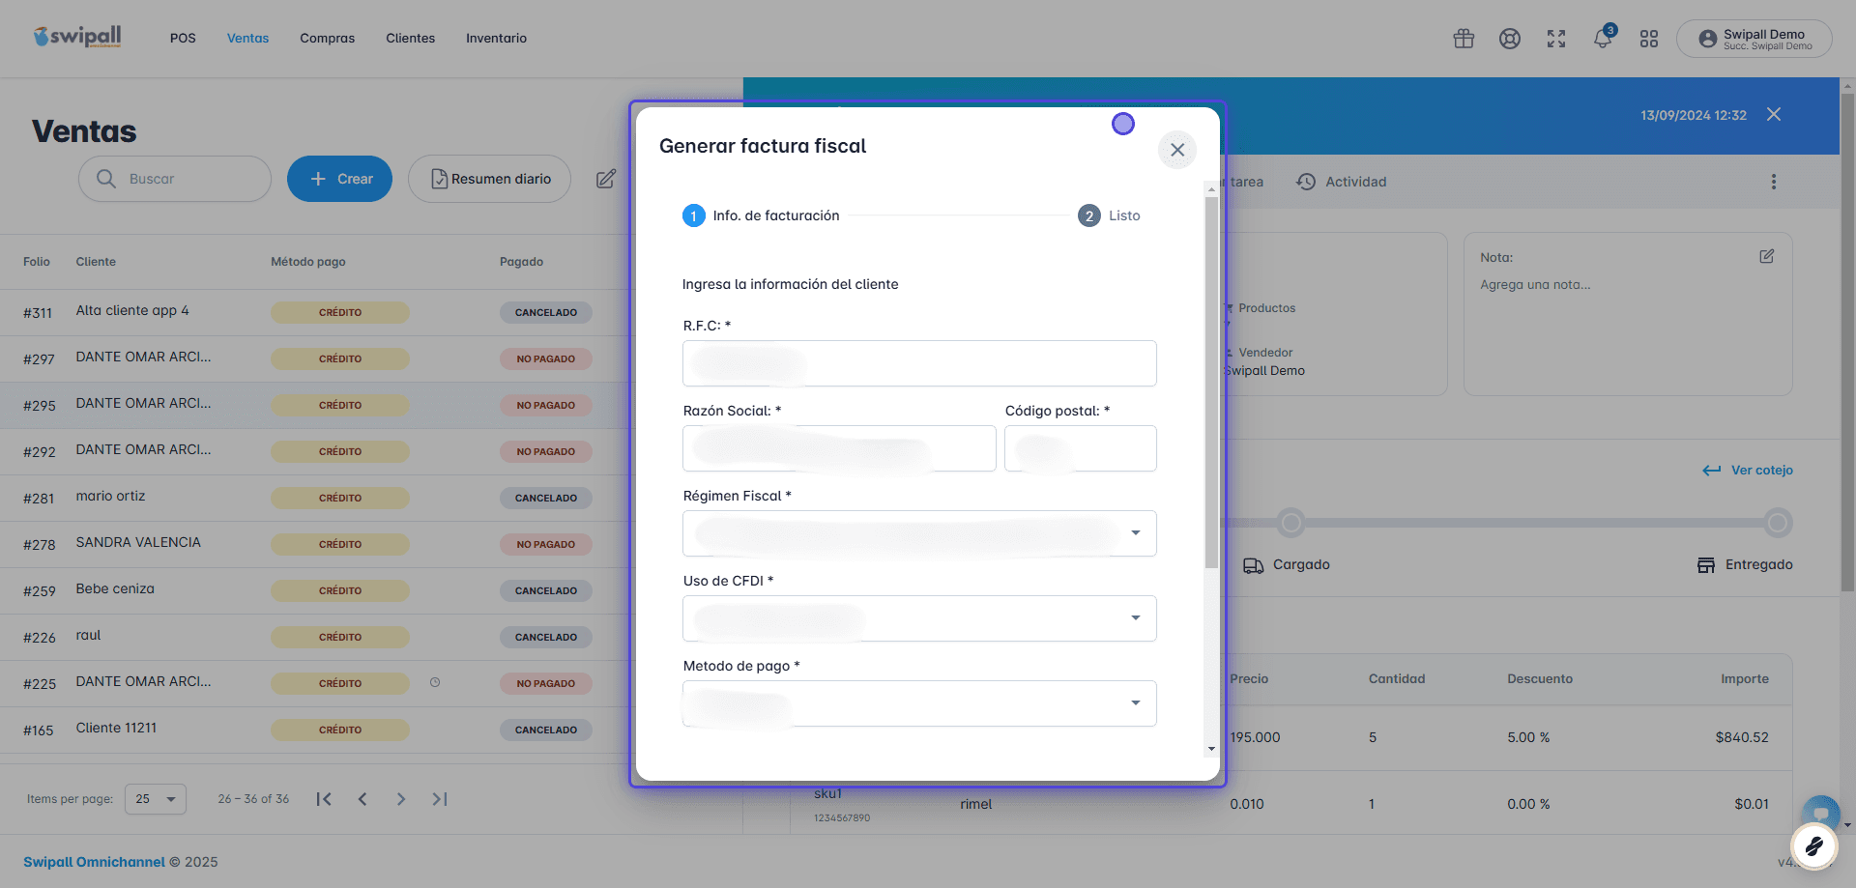Screen dimensions: 1856x888
Task: Close the Generar factura fiscal dialog
Action: click(x=1177, y=150)
